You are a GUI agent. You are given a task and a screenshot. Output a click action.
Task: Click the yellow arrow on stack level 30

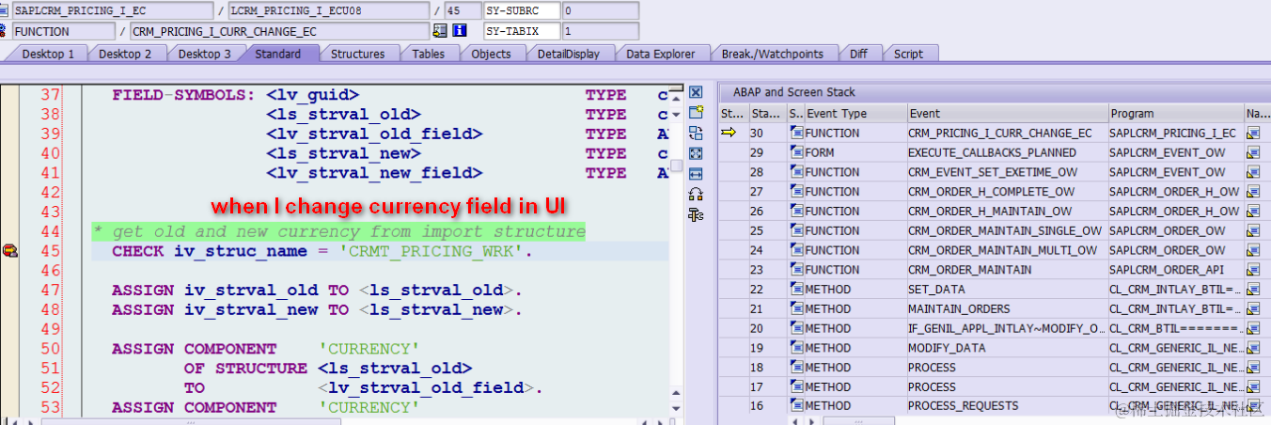(x=729, y=133)
